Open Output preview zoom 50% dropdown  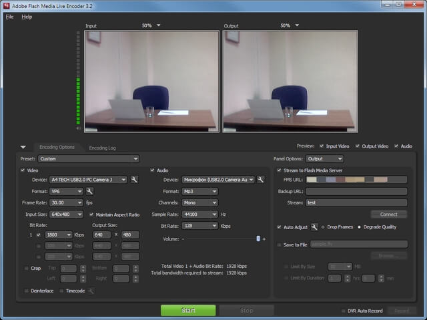[x=290, y=25]
